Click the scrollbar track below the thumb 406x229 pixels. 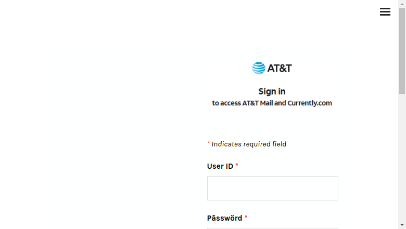402,157
